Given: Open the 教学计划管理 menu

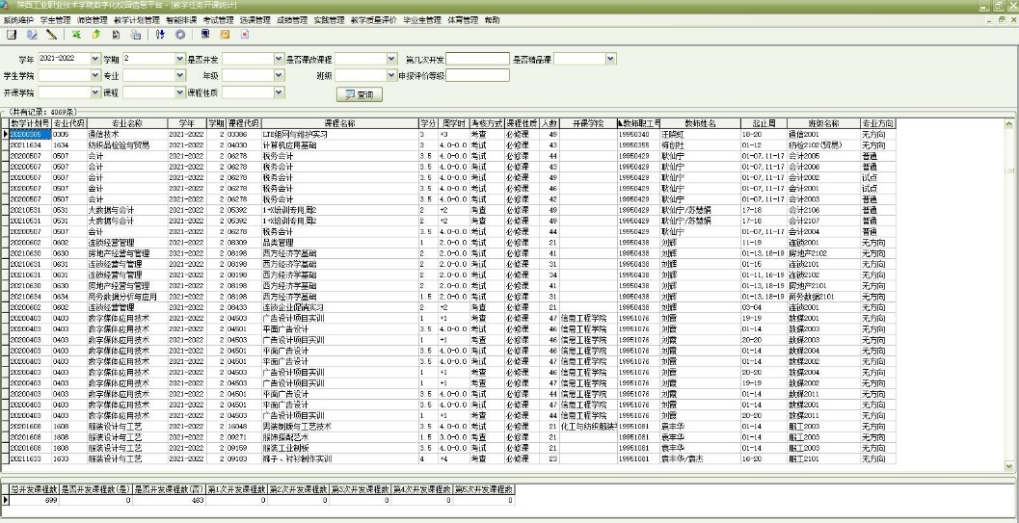Looking at the screenshot, I should point(135,19).
